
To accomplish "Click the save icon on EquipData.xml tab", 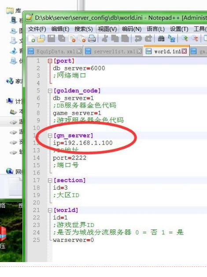I will coord(31,51).
